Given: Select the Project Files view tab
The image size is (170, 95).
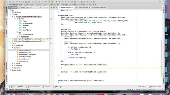Looking at the screenshot, I should 24,8.
